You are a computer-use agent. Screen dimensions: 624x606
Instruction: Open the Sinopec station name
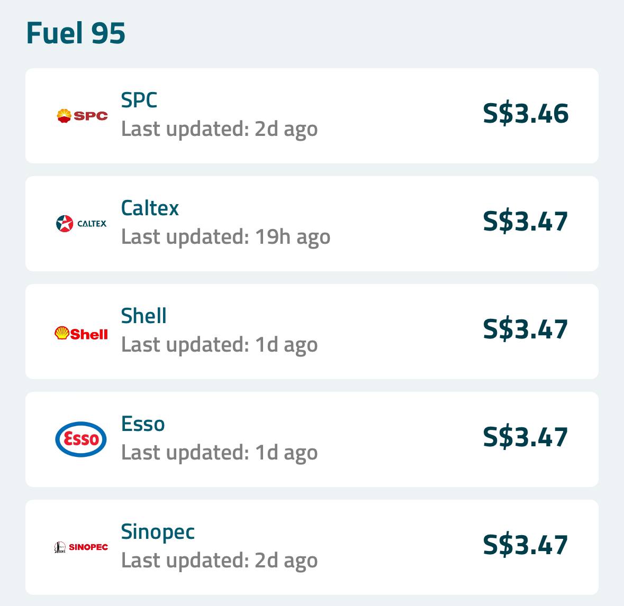point(158,532)
